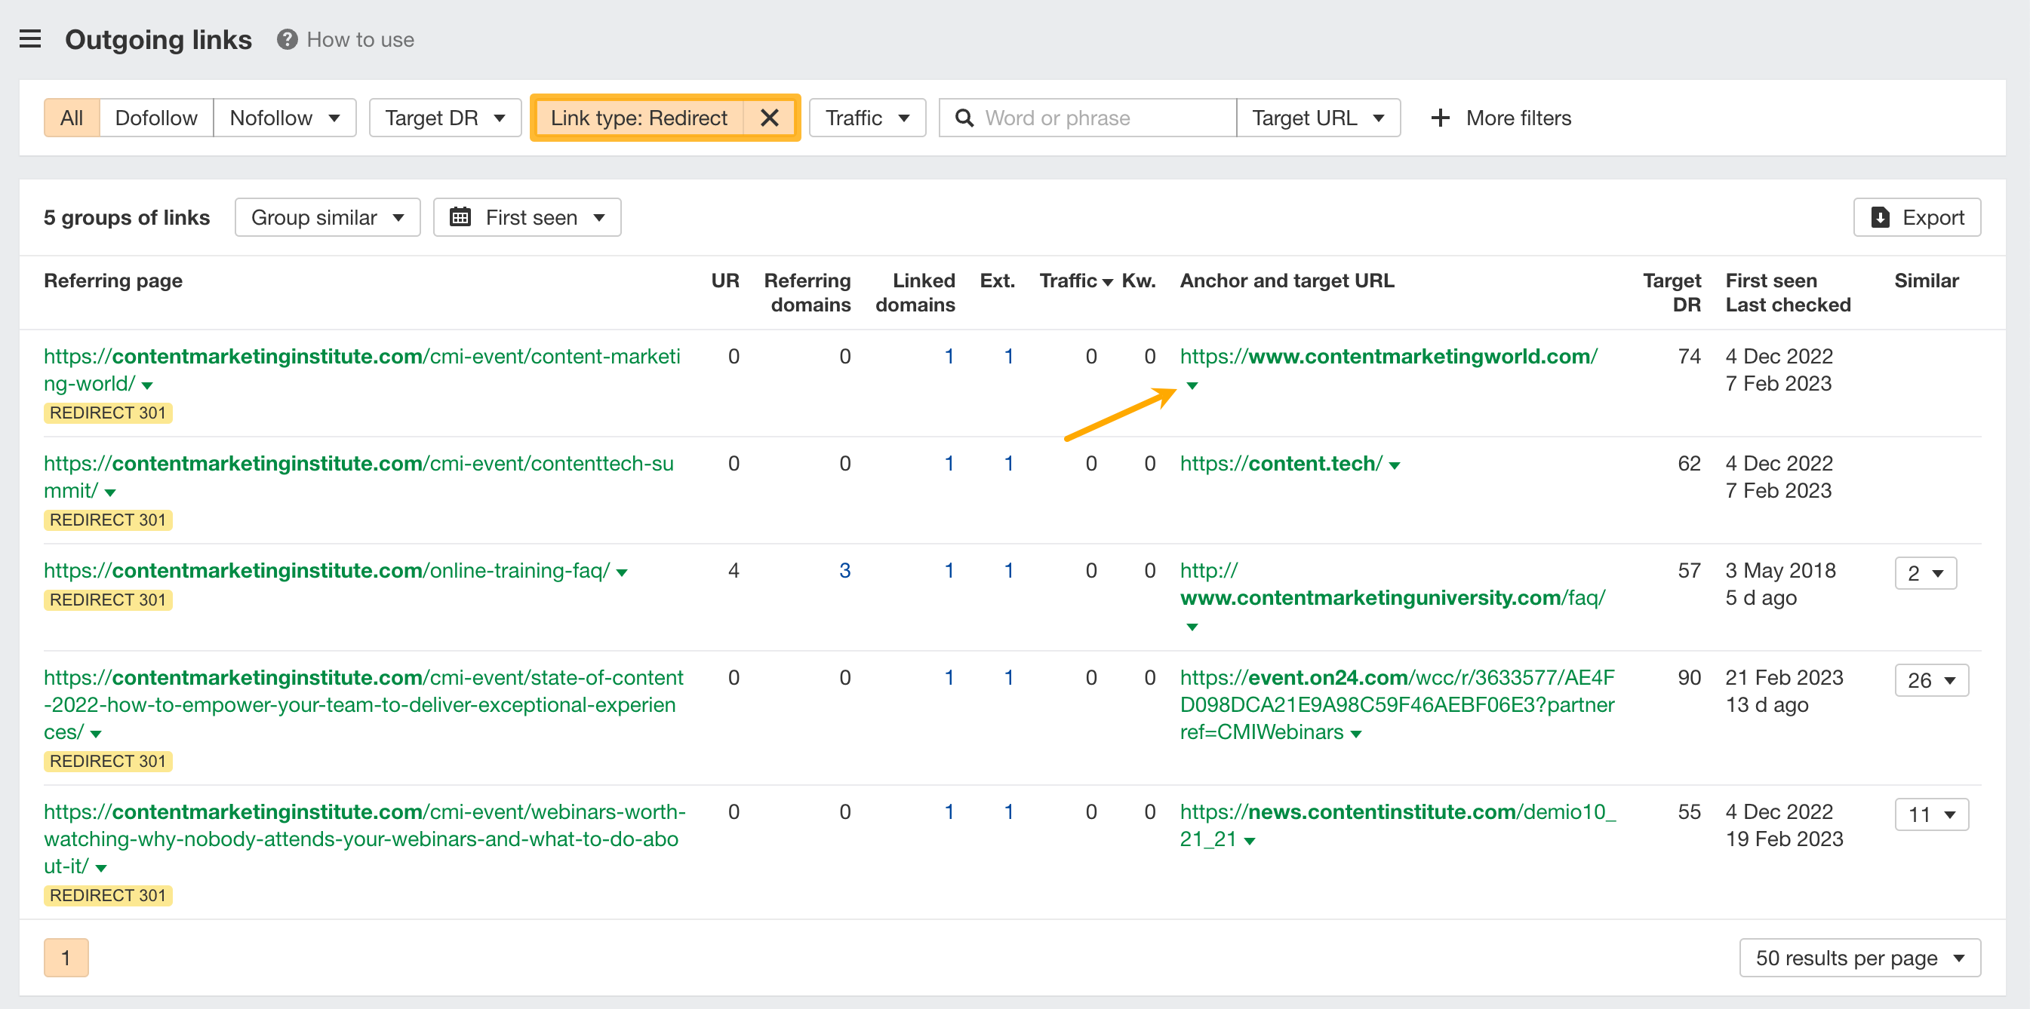Expand caret after webinars-worth-watching referring page
The image size is (2030, 1009).
pyautogui.click(x=101, y=867)
